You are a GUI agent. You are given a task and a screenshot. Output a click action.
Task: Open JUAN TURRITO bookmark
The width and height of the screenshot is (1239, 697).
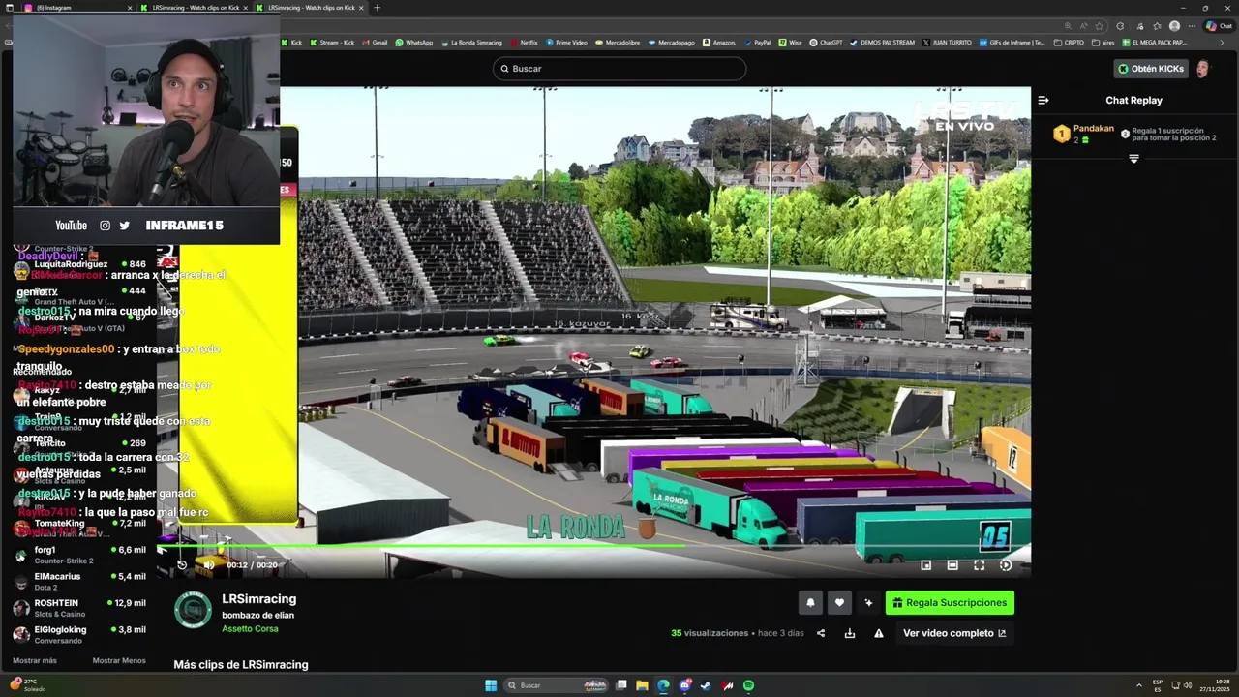coord(947,43)
